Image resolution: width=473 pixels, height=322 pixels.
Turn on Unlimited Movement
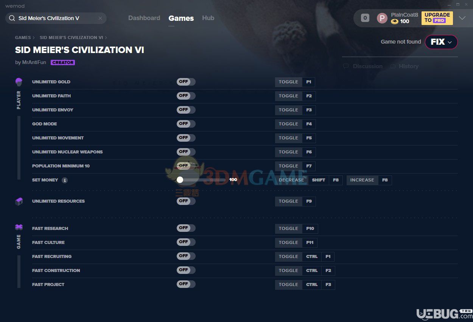(x=186, y=138)
